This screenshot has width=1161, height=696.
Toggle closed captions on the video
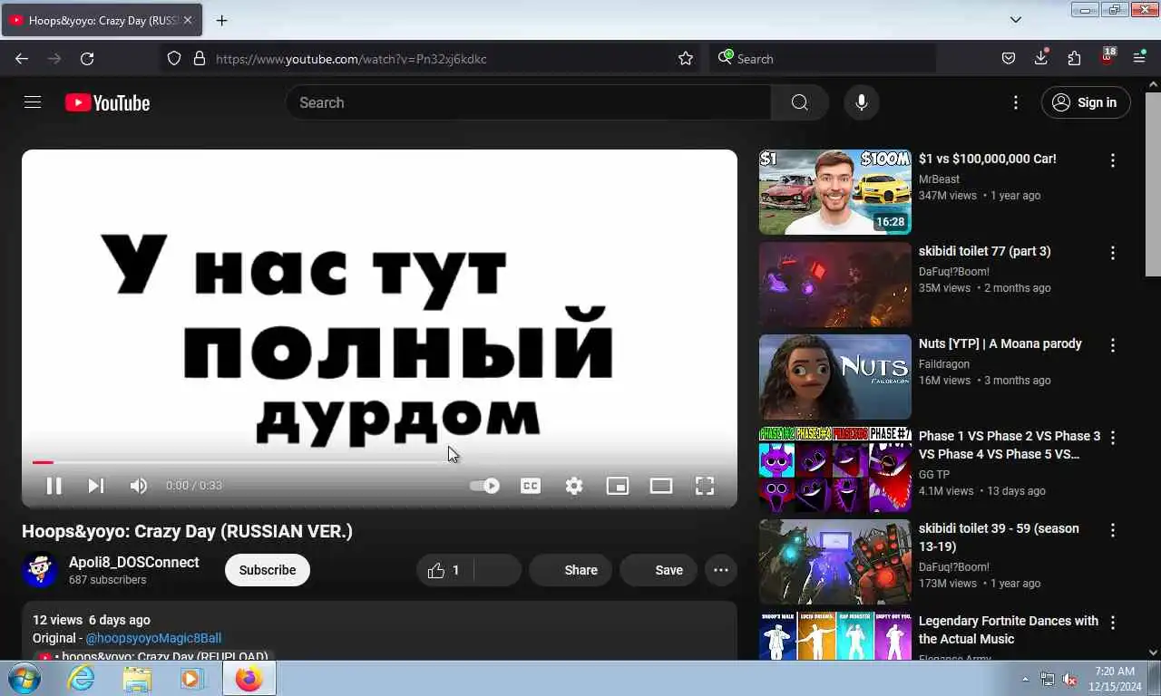(531, 486)
